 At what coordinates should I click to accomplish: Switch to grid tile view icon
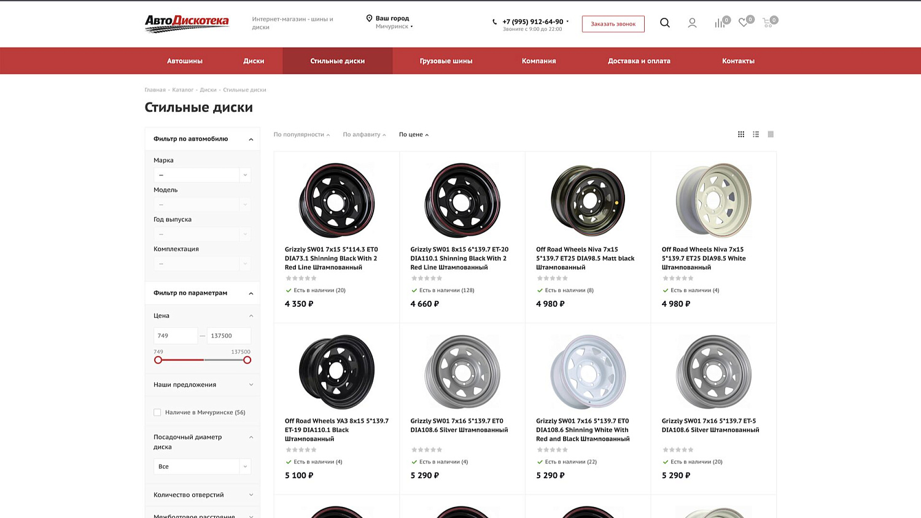pyautogui.click(x=741, y=134)
